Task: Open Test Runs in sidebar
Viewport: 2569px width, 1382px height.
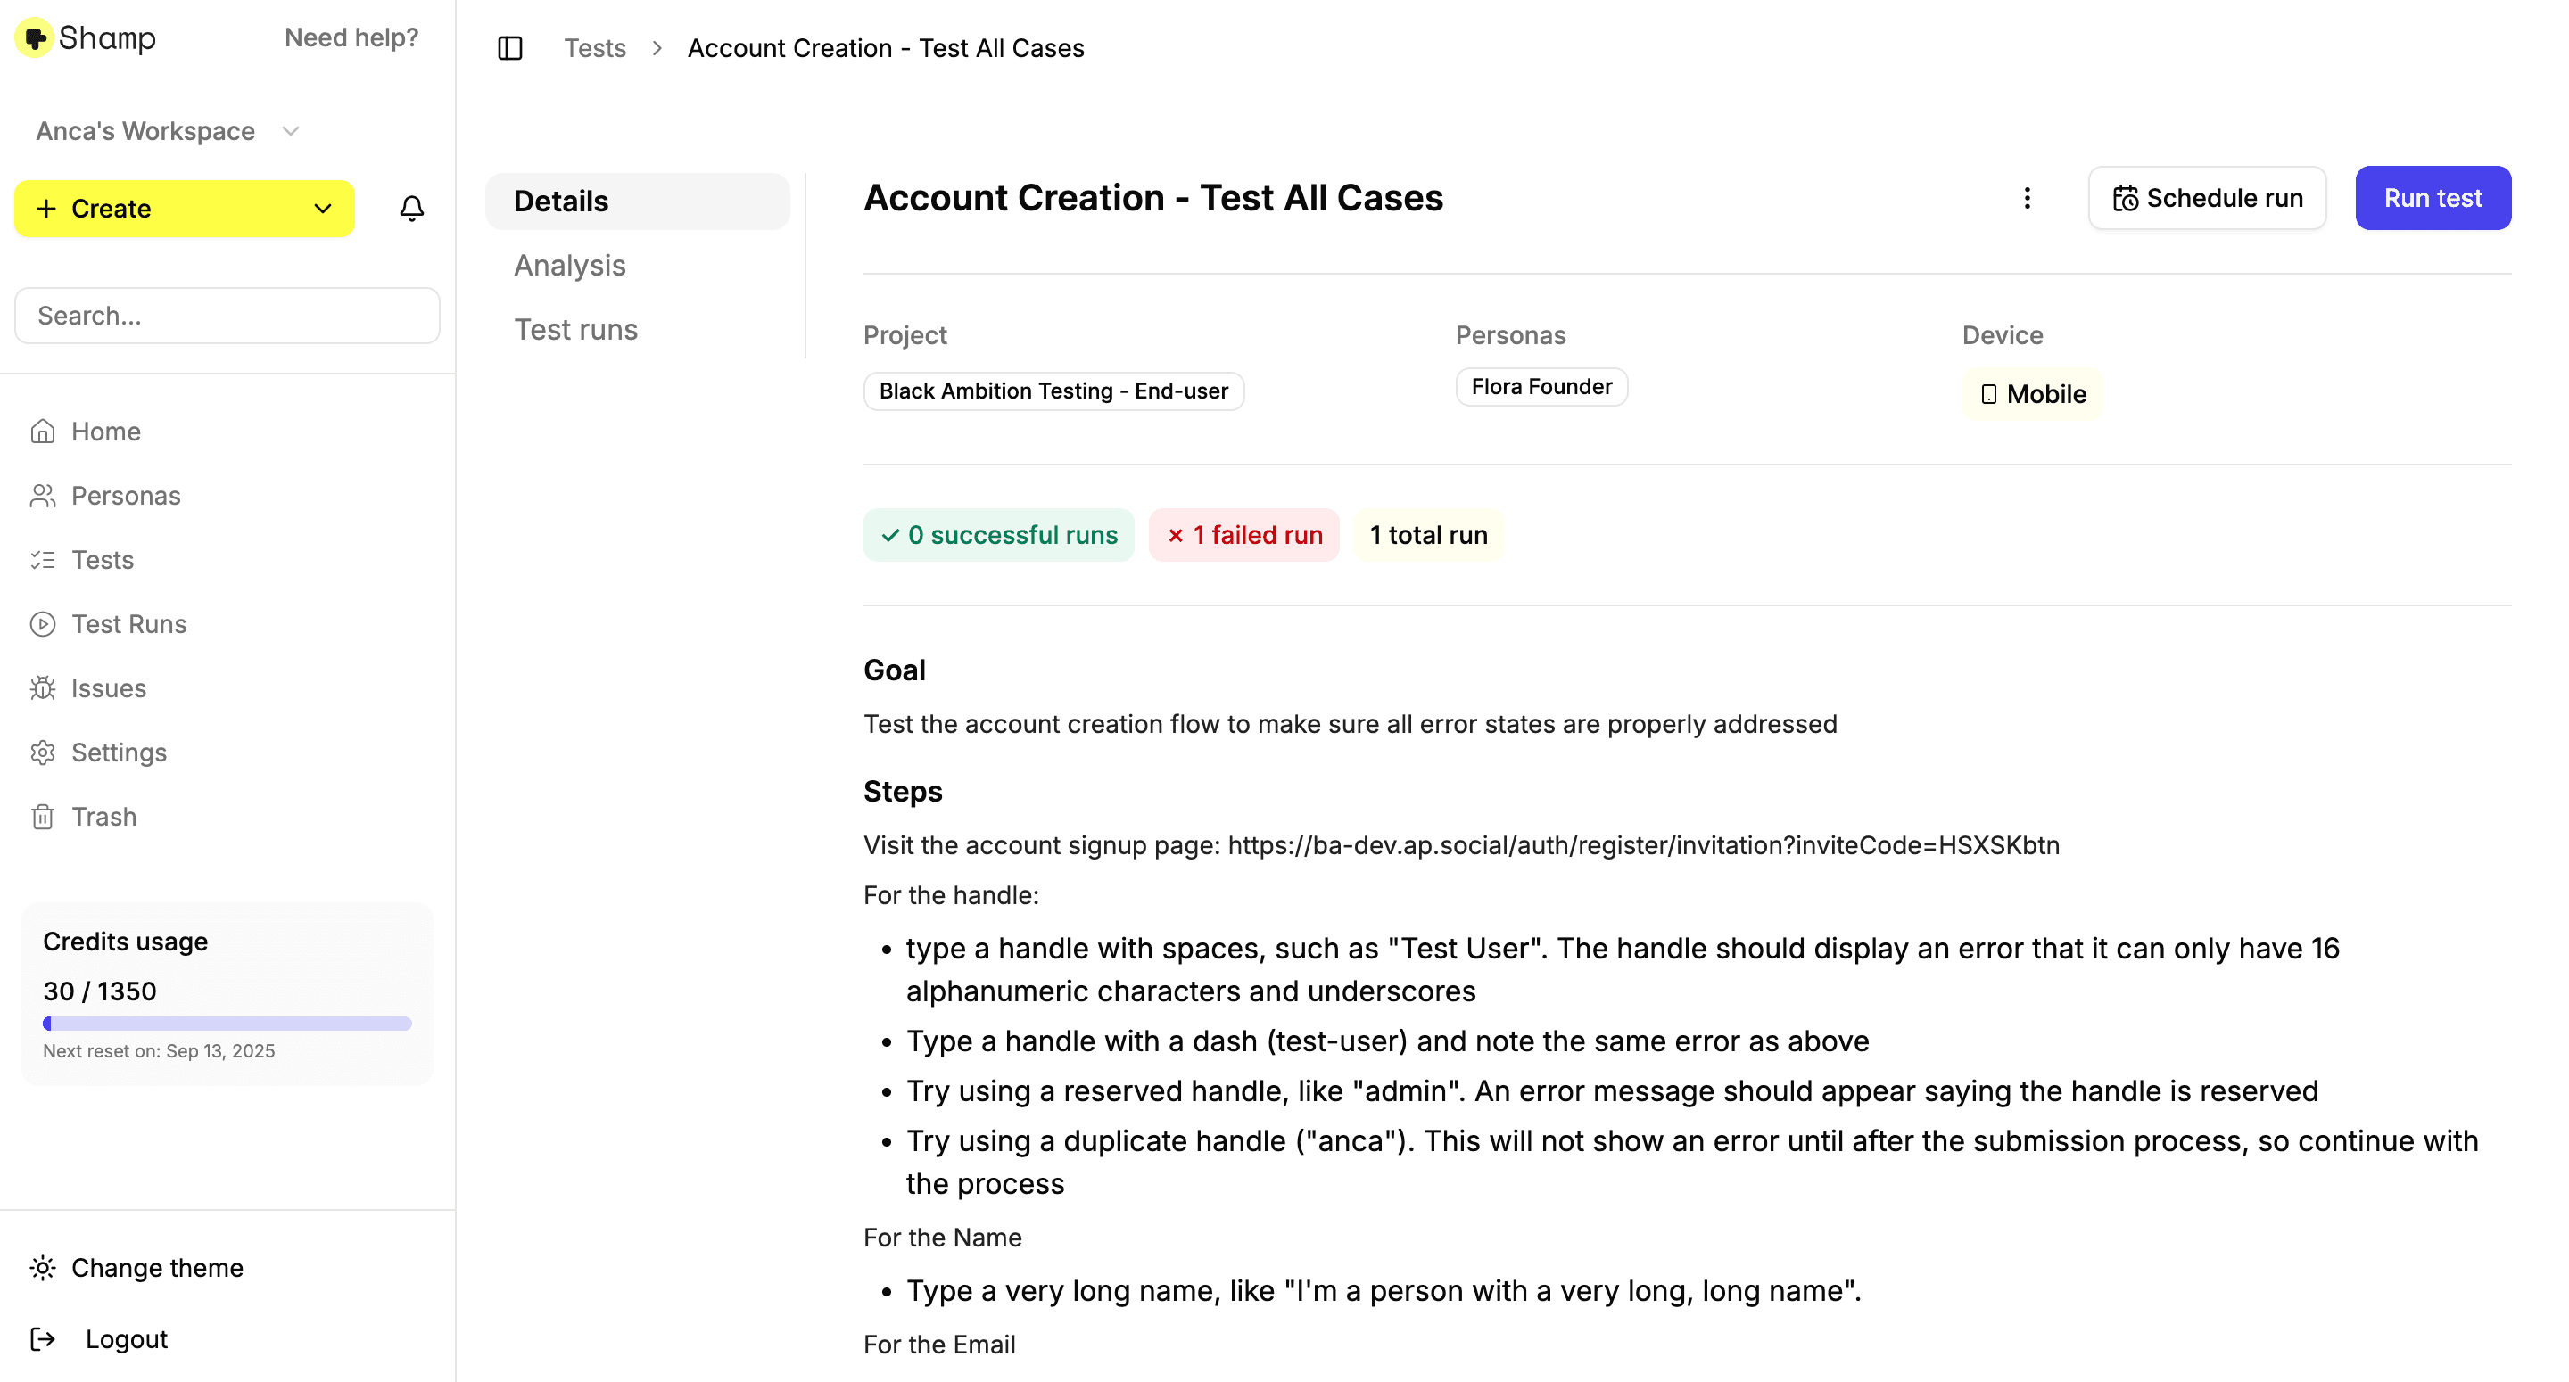Action: [x=128, y=624]
